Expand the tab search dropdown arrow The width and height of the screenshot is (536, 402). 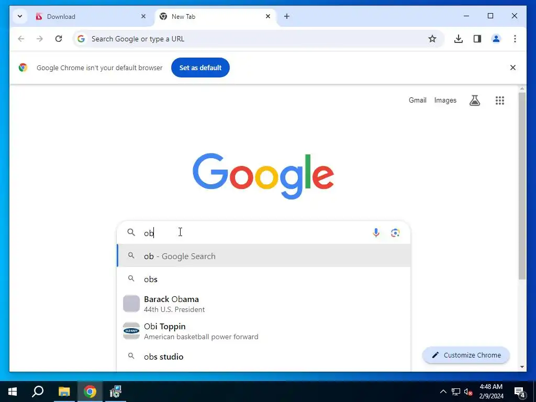(x=20, y=16)
